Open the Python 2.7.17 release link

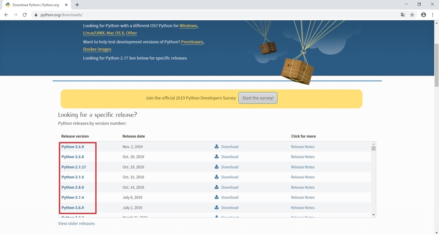(74, 167)
